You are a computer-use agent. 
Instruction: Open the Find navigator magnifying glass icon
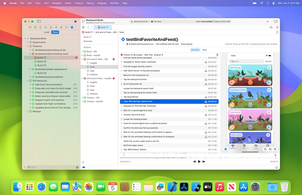(x=46, y=27)
